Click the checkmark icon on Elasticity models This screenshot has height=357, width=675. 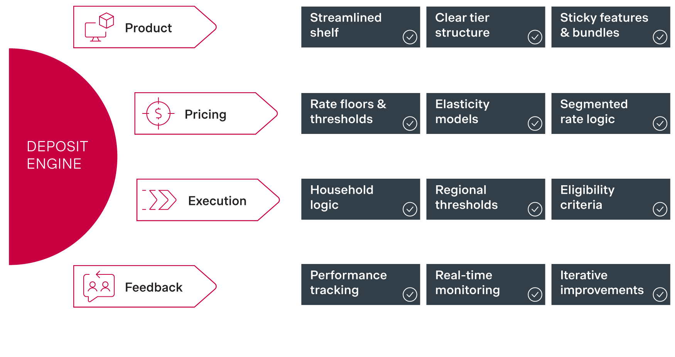coord(535,124)
